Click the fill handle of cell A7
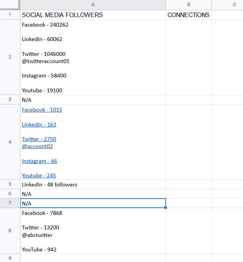 pos(165,207)
